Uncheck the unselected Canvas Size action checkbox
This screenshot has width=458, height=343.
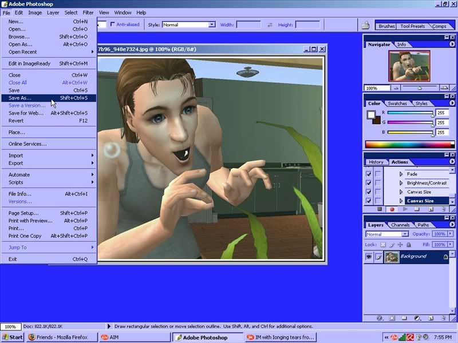369,192
